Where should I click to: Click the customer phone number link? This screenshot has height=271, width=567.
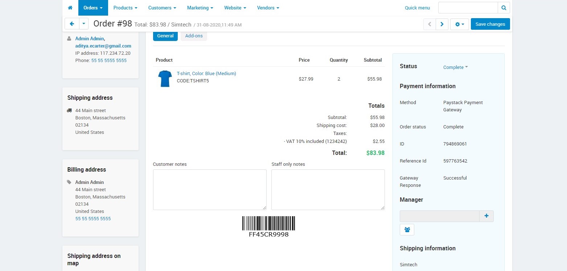[x=109, y=60]
